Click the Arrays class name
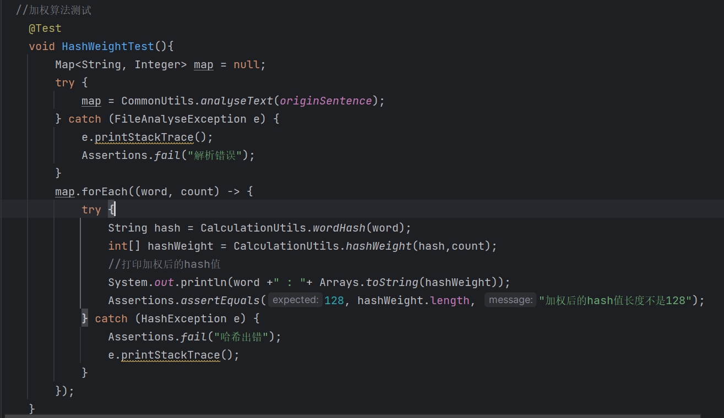Screen dimensions: 724x418 [x=339, y=282]
